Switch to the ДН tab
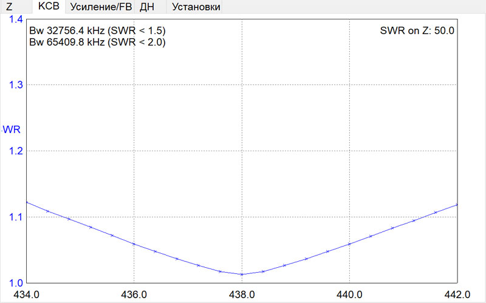 [146, 7]
